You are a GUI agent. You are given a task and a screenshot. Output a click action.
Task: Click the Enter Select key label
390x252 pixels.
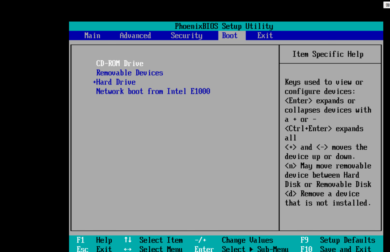click(204, 249)
